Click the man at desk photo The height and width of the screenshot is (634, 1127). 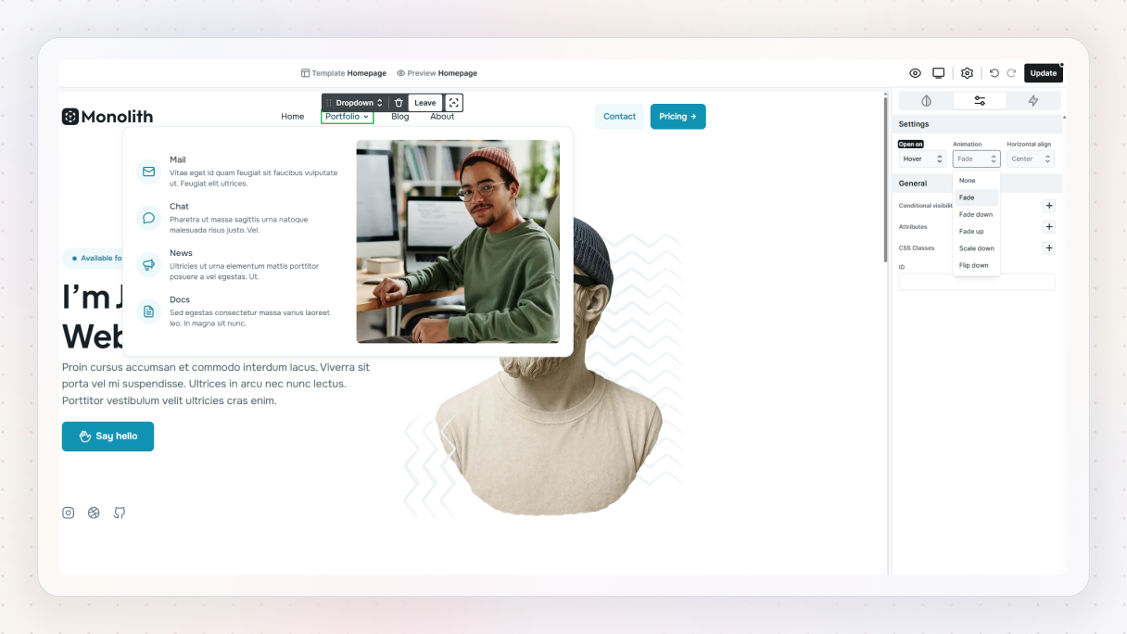coord(458,242)
